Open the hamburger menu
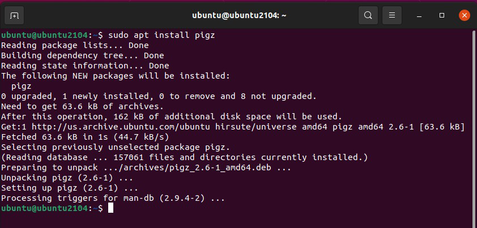The height and width of the screenshot is (228, 477). [x=393, y=15]
